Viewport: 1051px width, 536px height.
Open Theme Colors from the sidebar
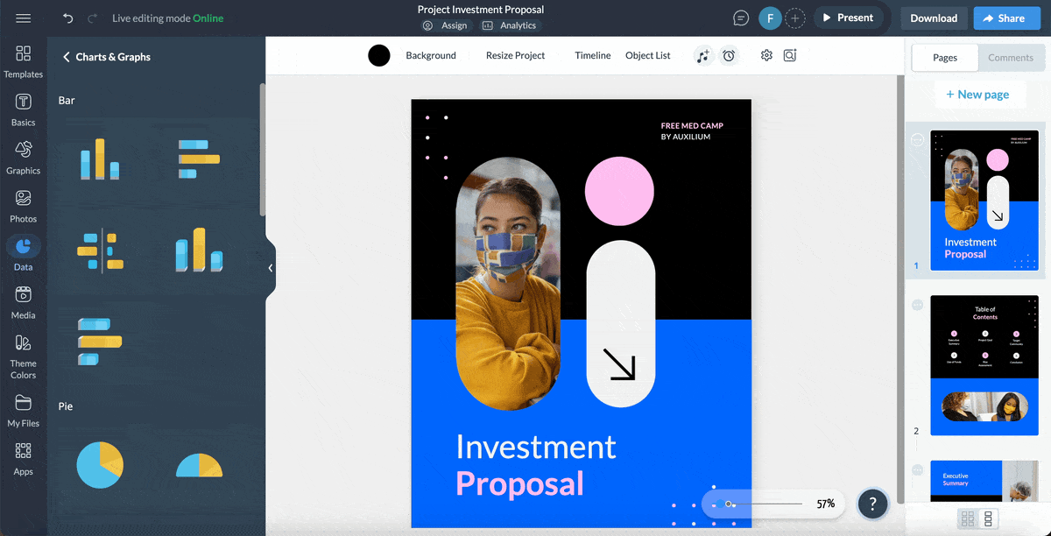coord(24,355)
